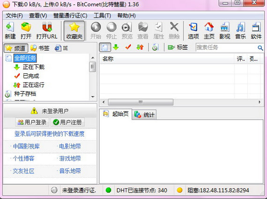Click the tree scrollbar up arrow
Screen dimensions: 267x199
[93, 58]
